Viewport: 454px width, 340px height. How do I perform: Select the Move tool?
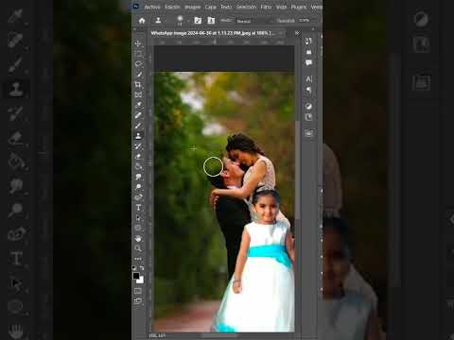click(x=138, y=43)
